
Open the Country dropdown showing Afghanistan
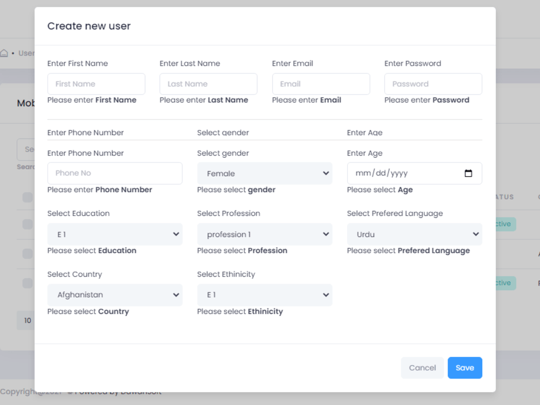tap(114, 295)
